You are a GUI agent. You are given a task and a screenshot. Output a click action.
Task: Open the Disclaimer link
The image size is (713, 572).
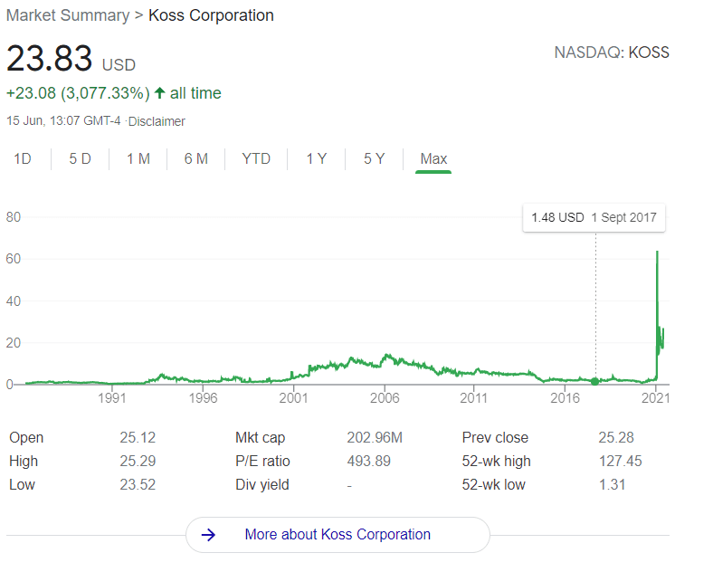(157, 121)
